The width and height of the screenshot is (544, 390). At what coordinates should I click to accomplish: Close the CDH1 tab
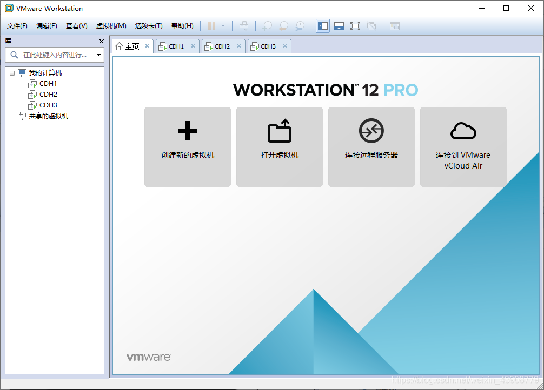[x=193, y=46]
